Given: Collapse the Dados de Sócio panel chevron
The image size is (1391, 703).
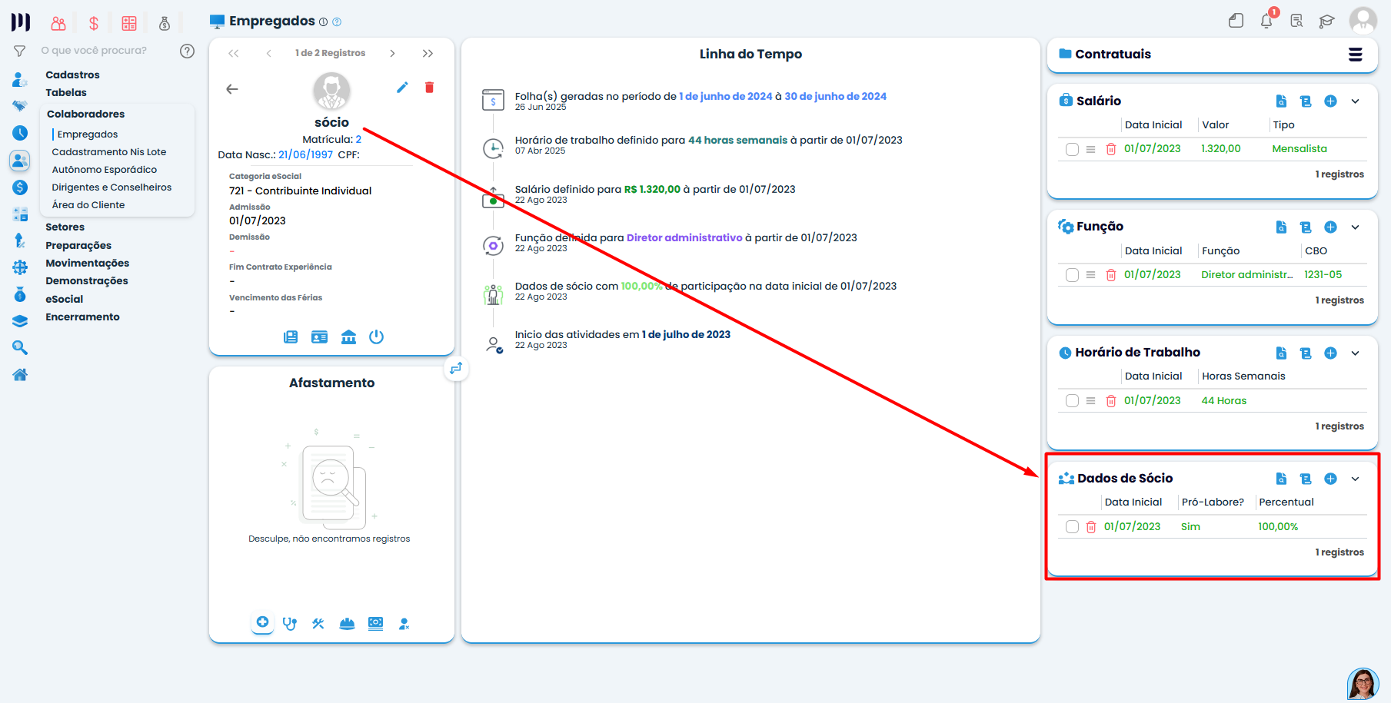Looking at the screenshot, I should tap(1355, 479).
